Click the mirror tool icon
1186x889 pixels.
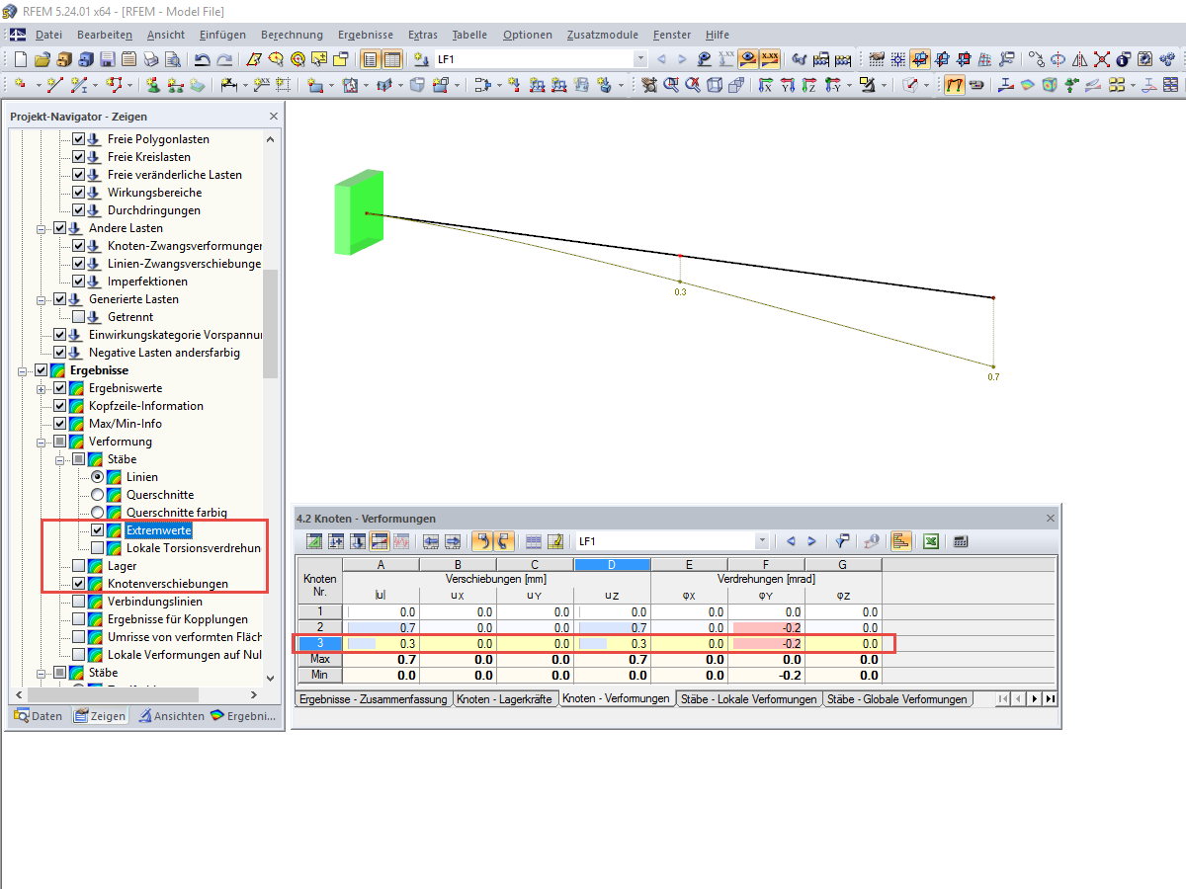[1080, 59]
